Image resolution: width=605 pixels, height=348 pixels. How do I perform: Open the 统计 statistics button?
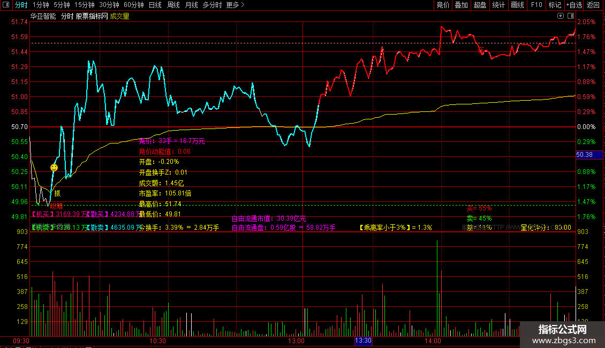coord(498,5)
